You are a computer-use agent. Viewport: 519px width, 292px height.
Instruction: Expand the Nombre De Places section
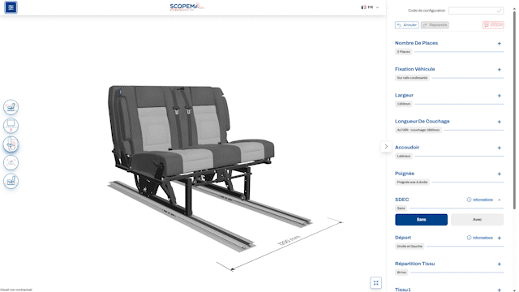coord(500,43)
